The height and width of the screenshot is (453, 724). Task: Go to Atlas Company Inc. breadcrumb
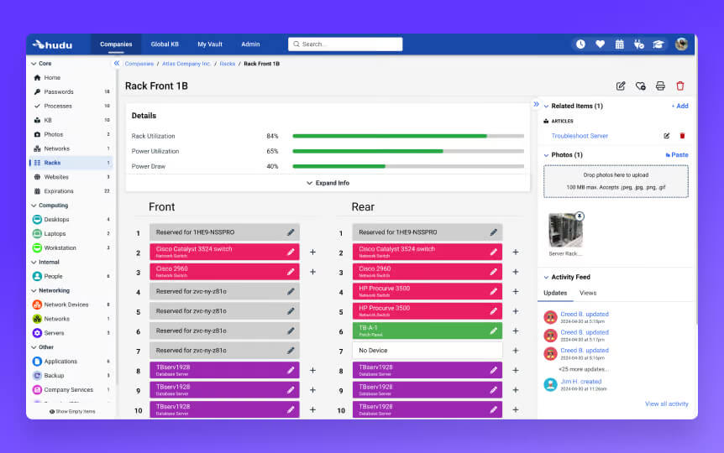[186, 64]
